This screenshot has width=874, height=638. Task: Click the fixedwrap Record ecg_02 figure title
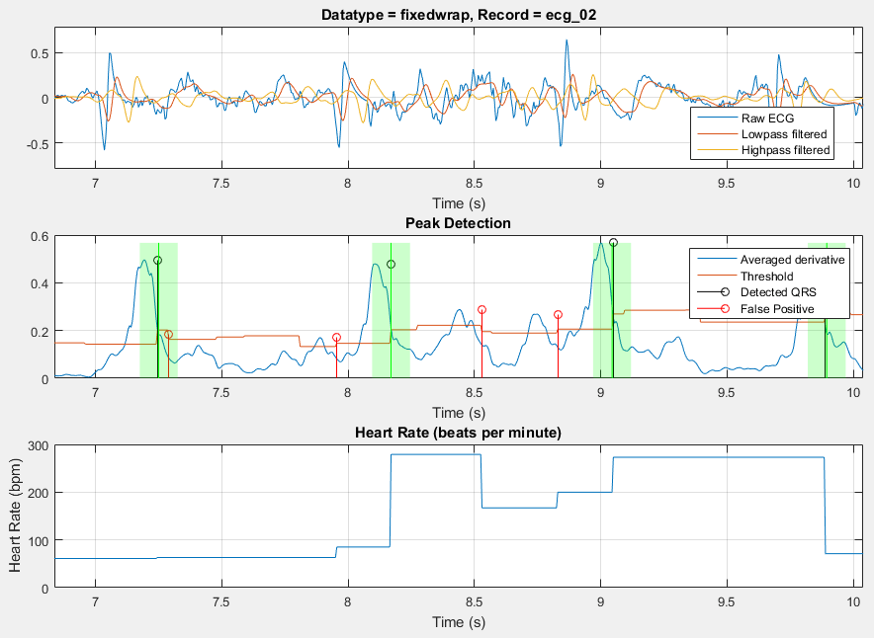point(465,15)
